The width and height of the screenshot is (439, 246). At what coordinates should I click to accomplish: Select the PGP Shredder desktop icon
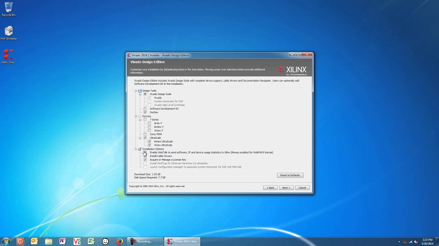pos(9,33)
